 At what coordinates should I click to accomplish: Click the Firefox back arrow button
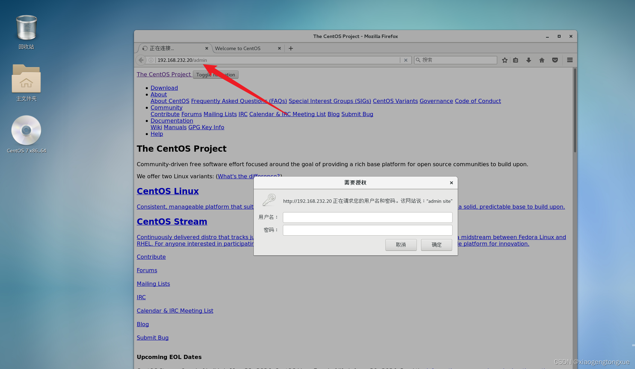coord(141,60)
